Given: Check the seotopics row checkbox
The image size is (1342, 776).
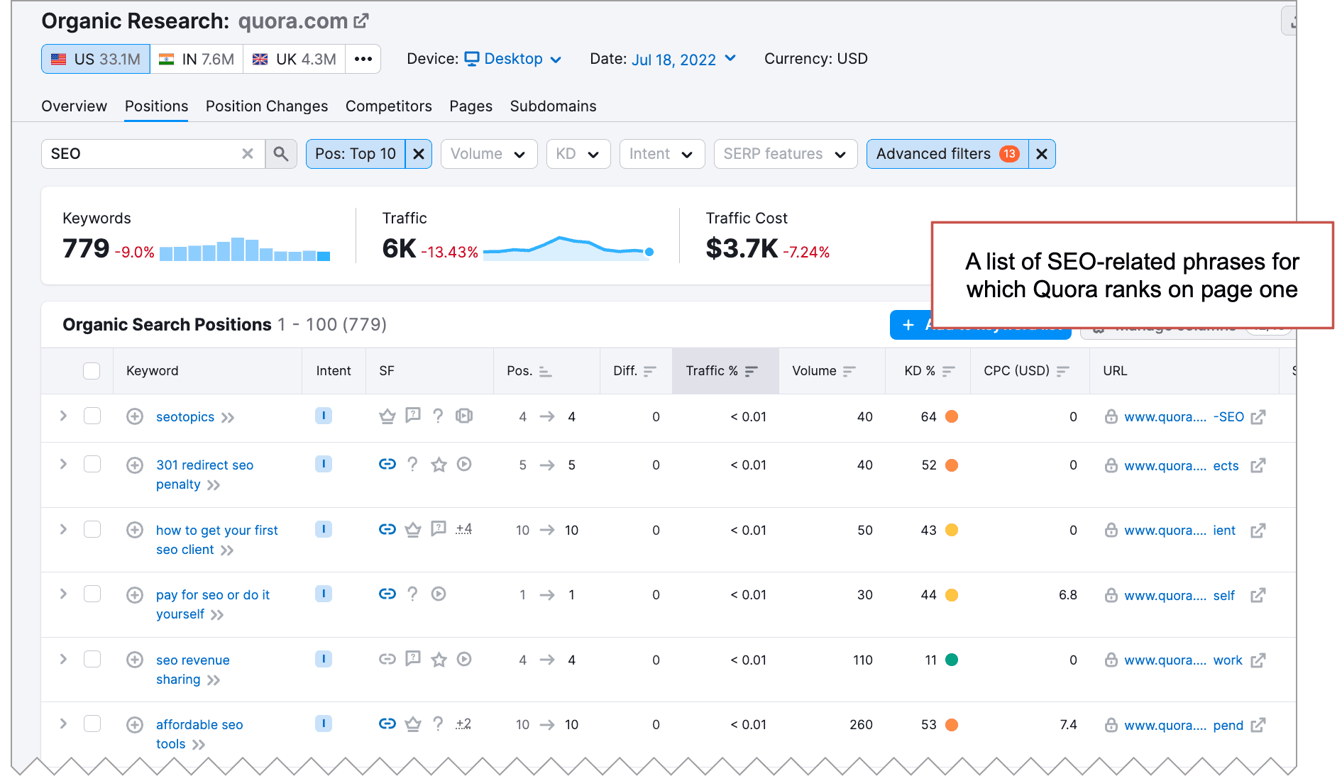Looking at the screenshot, I should (x=92, y=416).
